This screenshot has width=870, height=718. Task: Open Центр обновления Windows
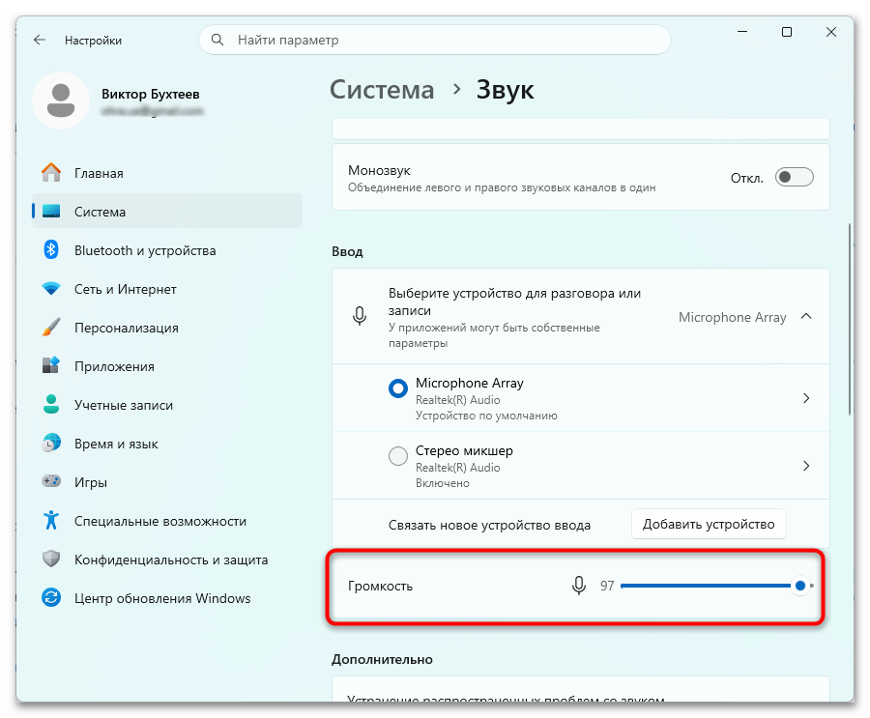click(x=167, y=598)
